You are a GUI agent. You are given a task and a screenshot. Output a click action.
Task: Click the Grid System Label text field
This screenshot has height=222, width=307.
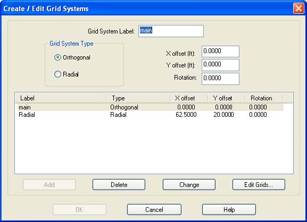(171, 31)
